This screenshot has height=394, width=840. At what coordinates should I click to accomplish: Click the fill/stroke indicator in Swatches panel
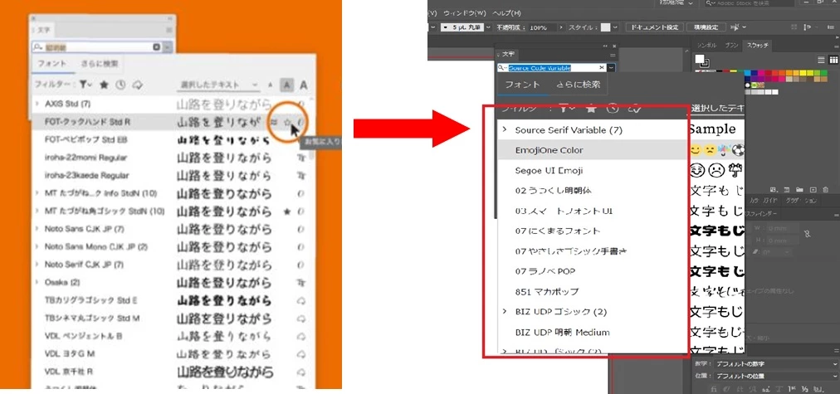click(701, 61)
